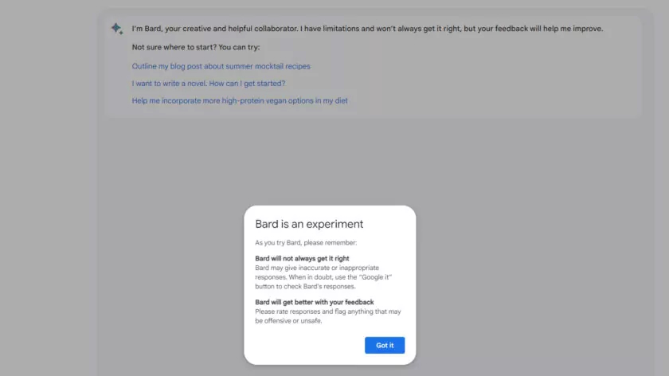Click the 'I'm Bard, your creative' intro sentence
The height and width of the screenshot is (376, 669).
click(x=367, y=29)
